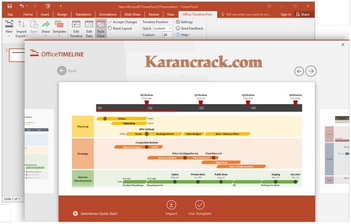Viewport: 351px width, 224px height.
Task: Switch to the Design tab
Action: pyautogui.click(x=62, y=14)
